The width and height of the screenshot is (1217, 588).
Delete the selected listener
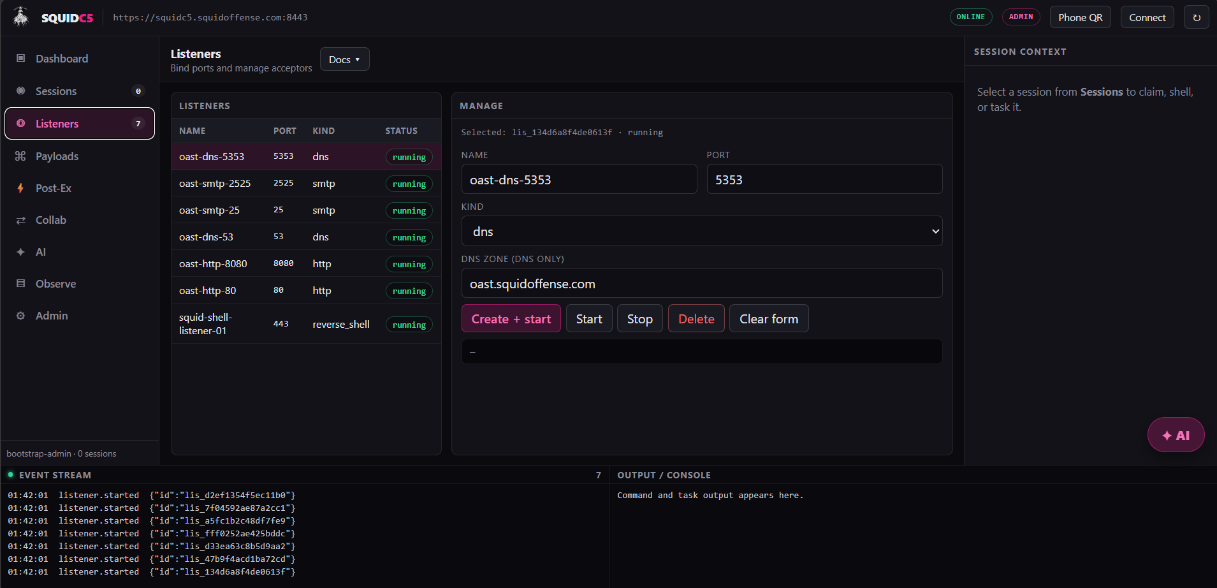pyautogui.click(x=696, y=319)
